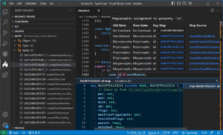The image size is (223, 135).
Task: Select map 0x02d6bd381c11 createEnumDeclaration
Action: pos(43,108)
